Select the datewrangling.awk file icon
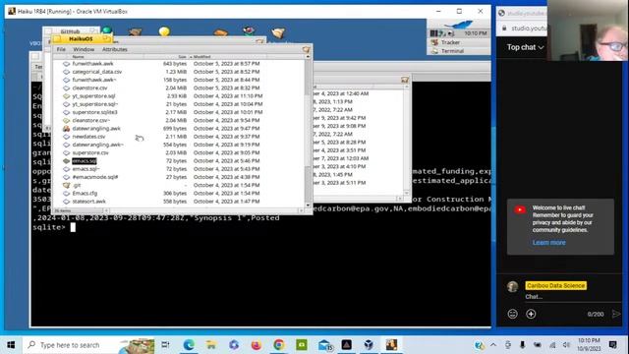Viewport: 629px width, 354px height. [66, 129]
